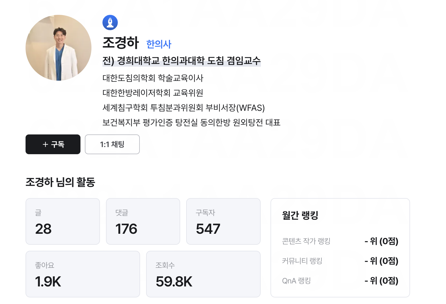Image resolution: width=446 pixels, height=304 pixels.
Task: Open the 글 posts count card
Action: coord(63,221)
